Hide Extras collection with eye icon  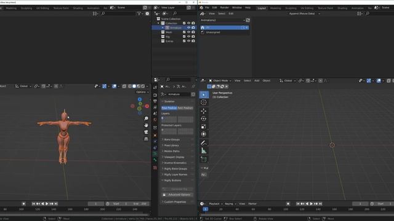pyautogui.click(x=188, y=41)
